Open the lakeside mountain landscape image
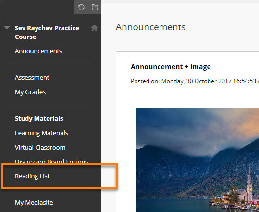 point(197,160)
